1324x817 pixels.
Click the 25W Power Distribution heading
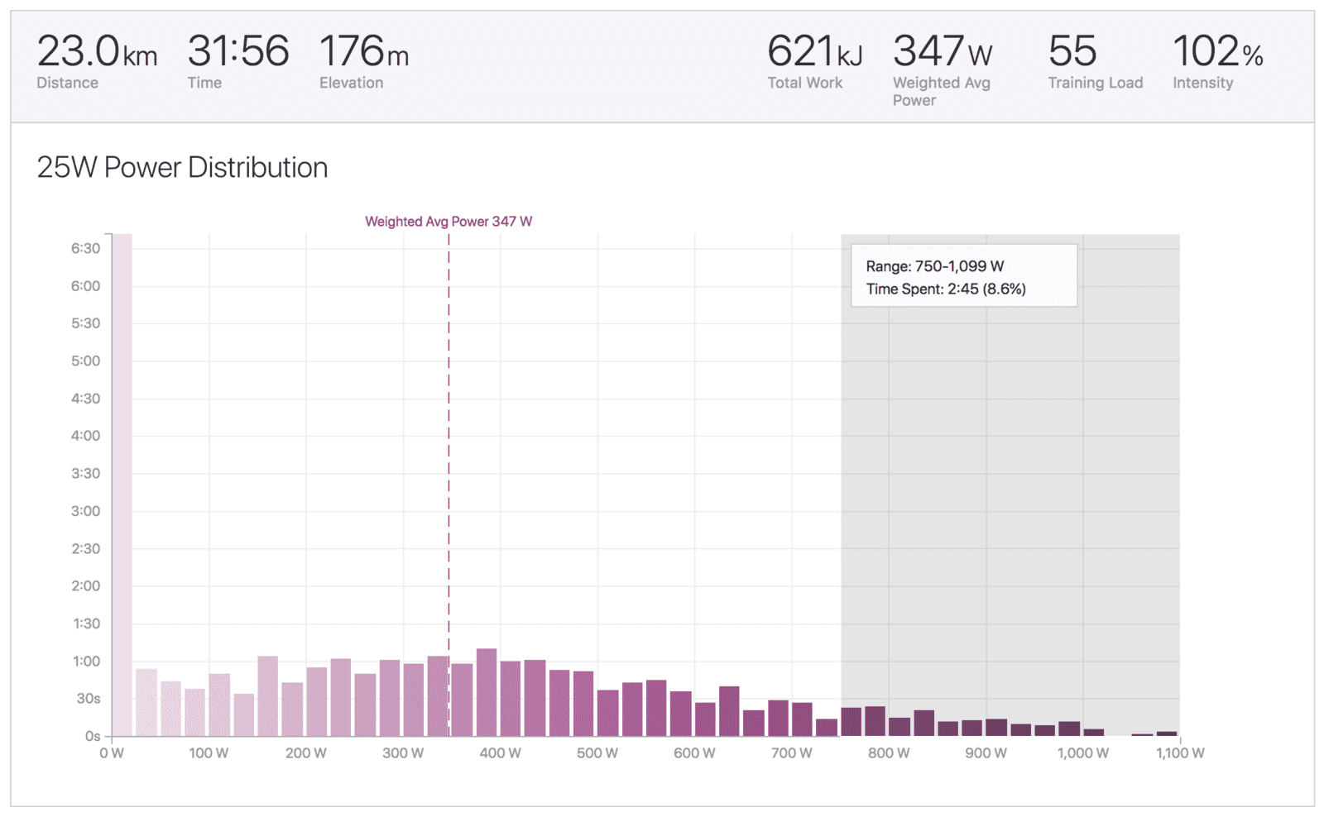point(182,168)
